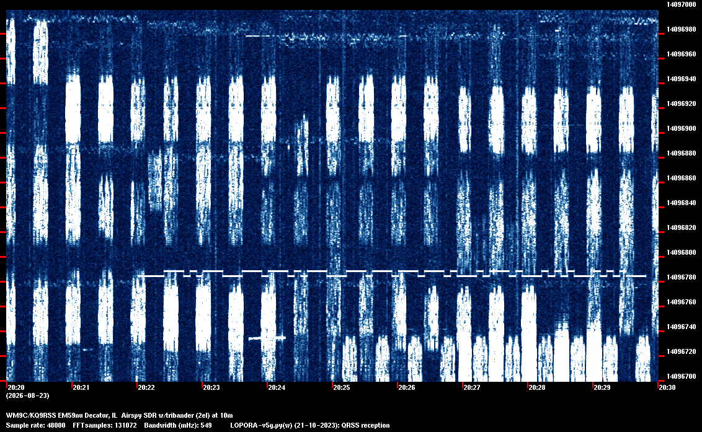Click the Bandwidth (mHz): 549 text
Viewport: 702px width, 432px height.
coord(178,425)
